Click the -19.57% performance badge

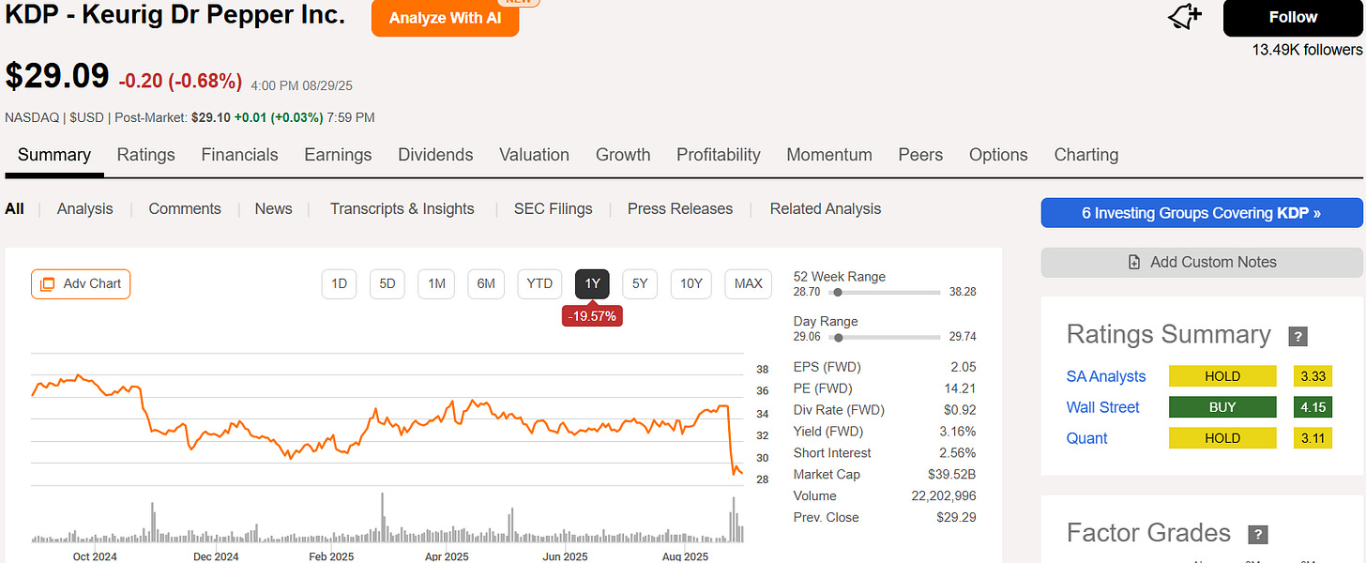tap(592, 316)
